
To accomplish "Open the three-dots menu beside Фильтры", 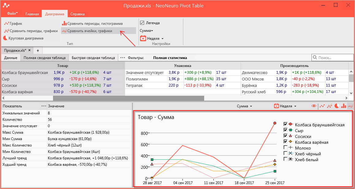I will pos(123,58).
